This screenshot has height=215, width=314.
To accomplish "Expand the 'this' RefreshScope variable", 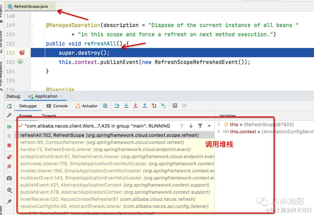I will click(x=219, y=124).
